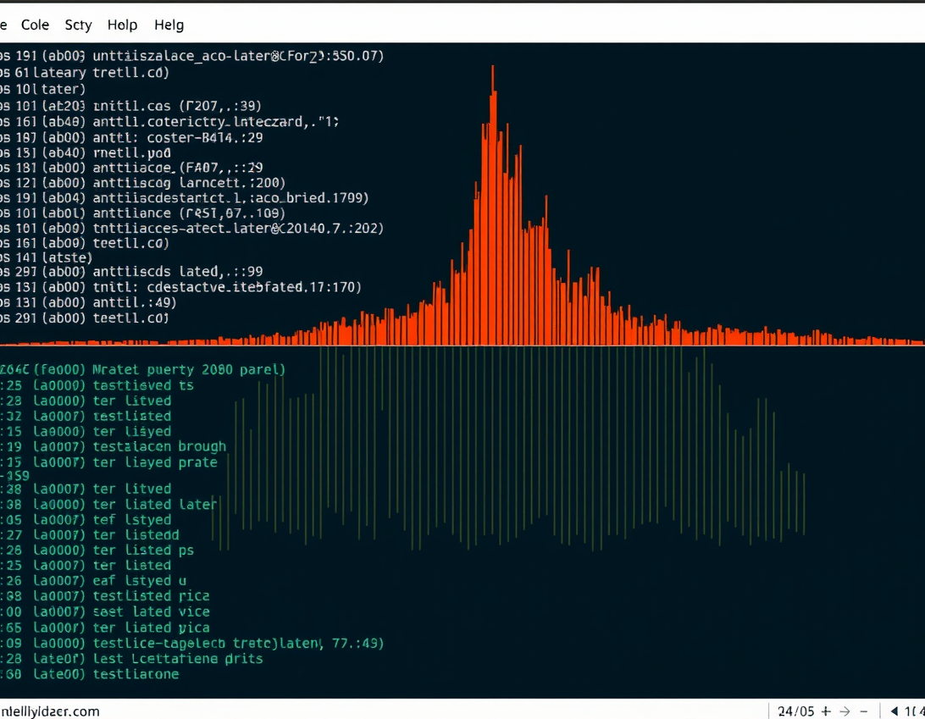
Task: Select the line containing 'larncett'
Action: click(143, 183)
